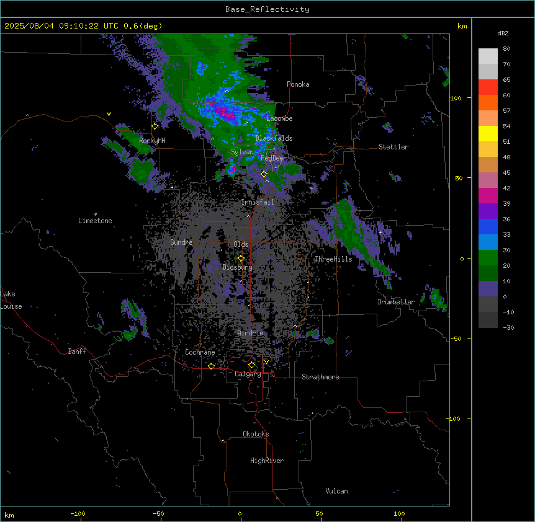This screenshot has width=535, height=522.
Task: Pick the purple swatch between 39 and 36
Action: [x=488, y=211]
